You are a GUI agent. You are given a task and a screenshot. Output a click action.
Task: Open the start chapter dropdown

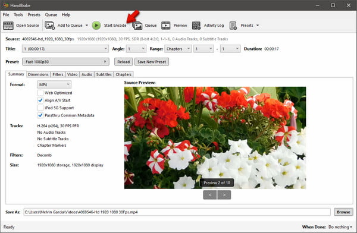203,49
